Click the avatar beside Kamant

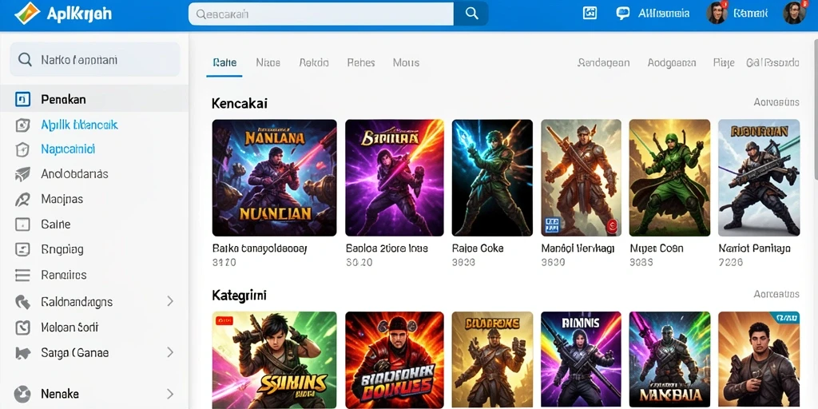pyautogui.click(x=717, y=13)
